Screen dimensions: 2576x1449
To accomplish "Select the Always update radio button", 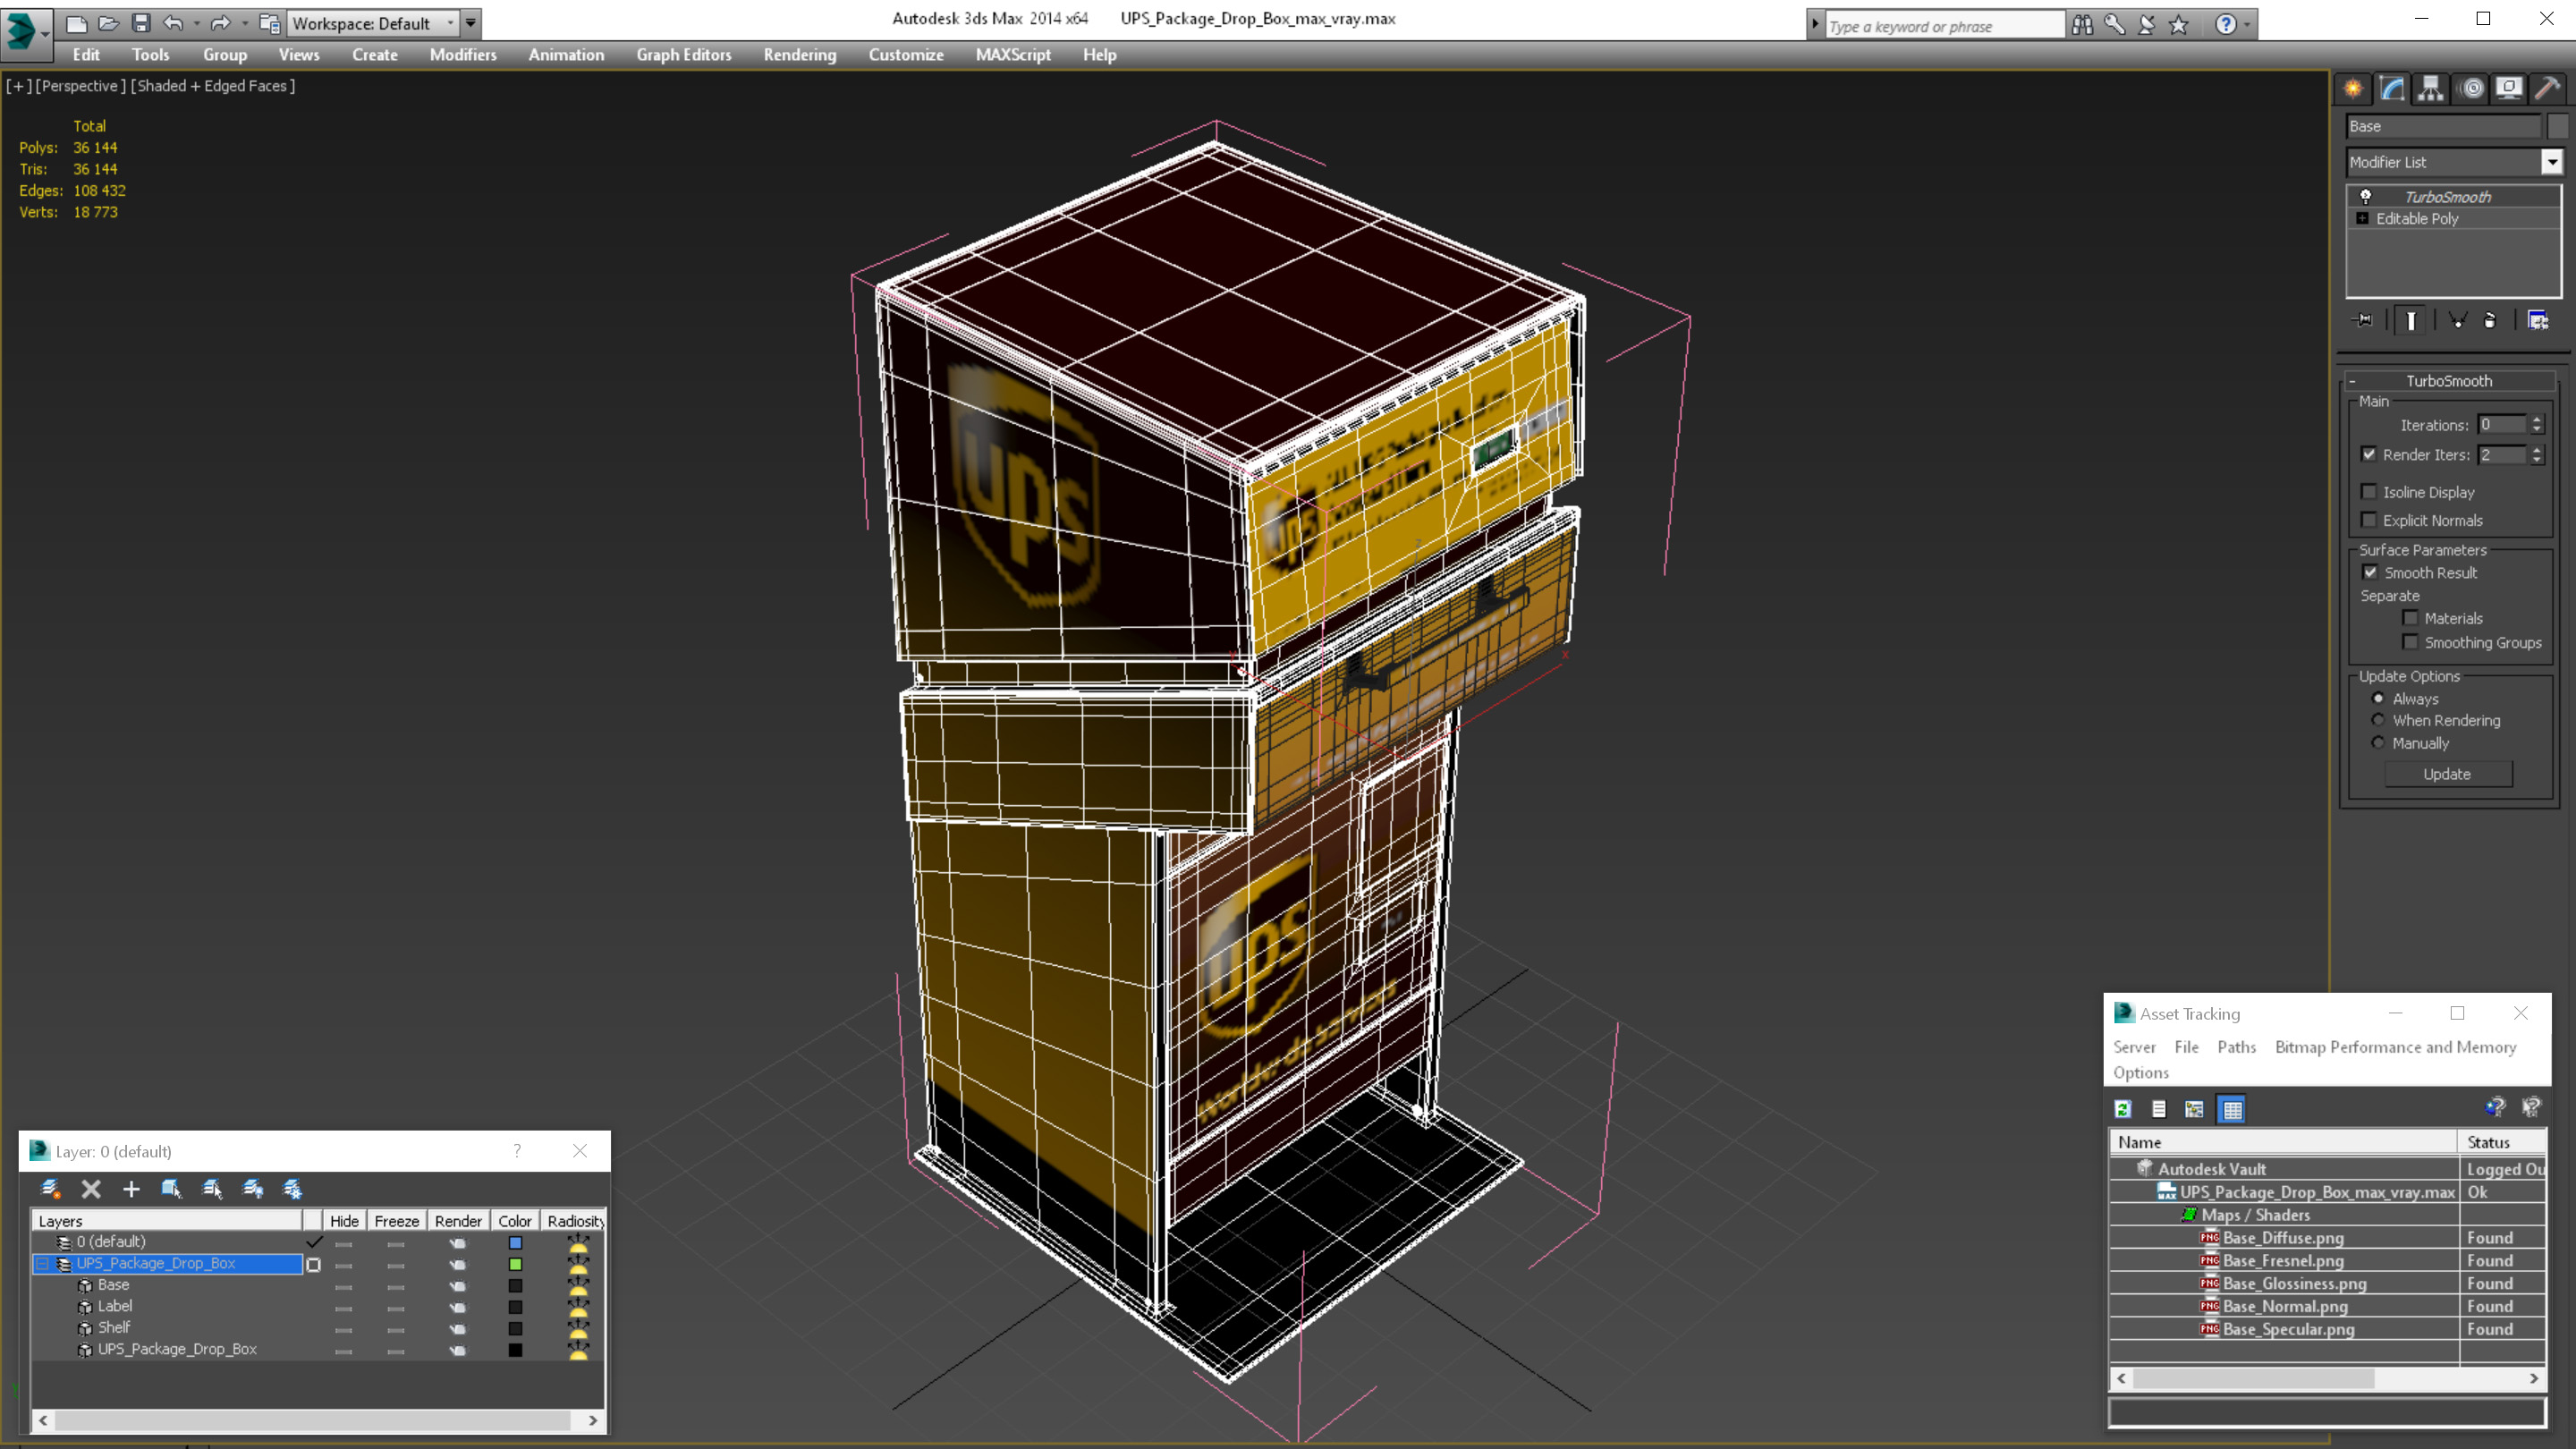I will pos(2379,698).
